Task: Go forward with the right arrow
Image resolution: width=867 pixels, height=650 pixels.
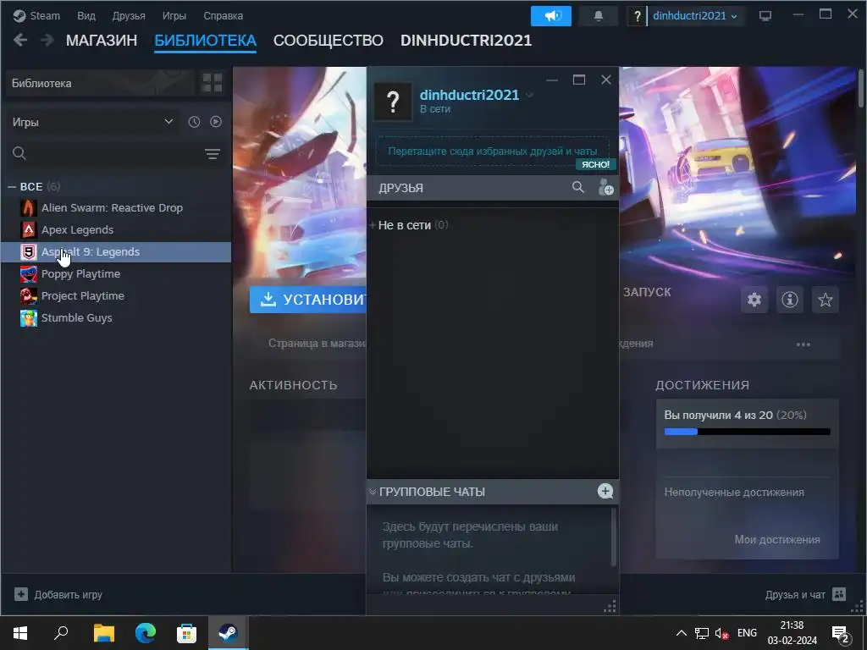Action: (47, 40)
